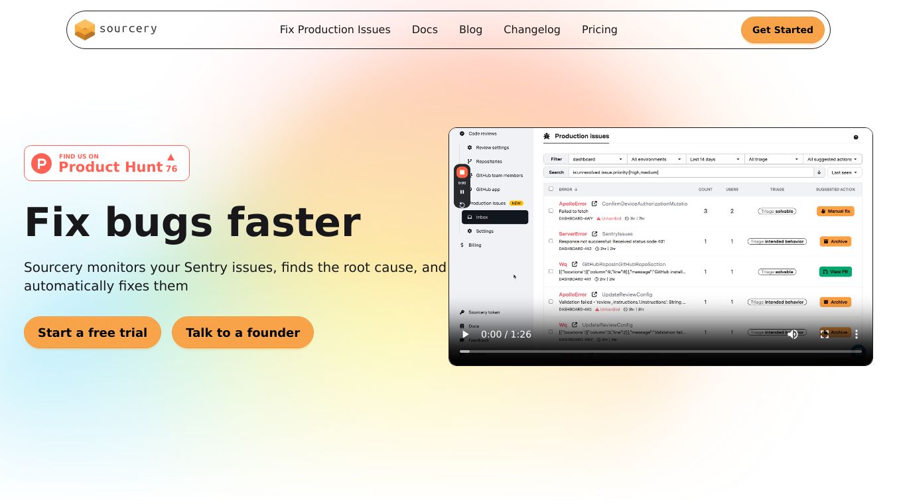
Task: Open the All environments dropdown
Action: tap(657, 159)
